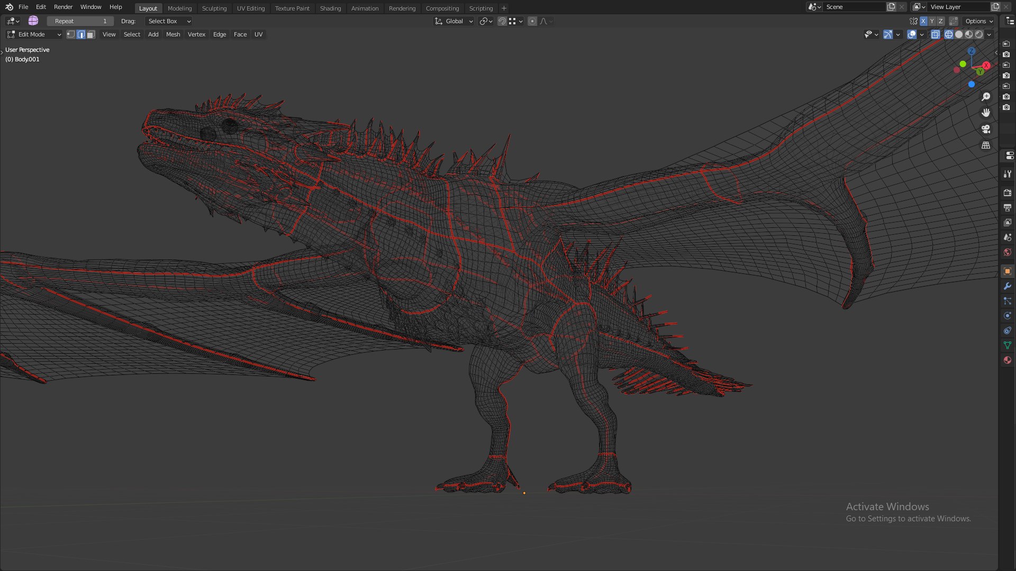Open Global transform orientation dropdown
Image resolution: width=1016 pixels, height=571 pixels.
(453, 21)
